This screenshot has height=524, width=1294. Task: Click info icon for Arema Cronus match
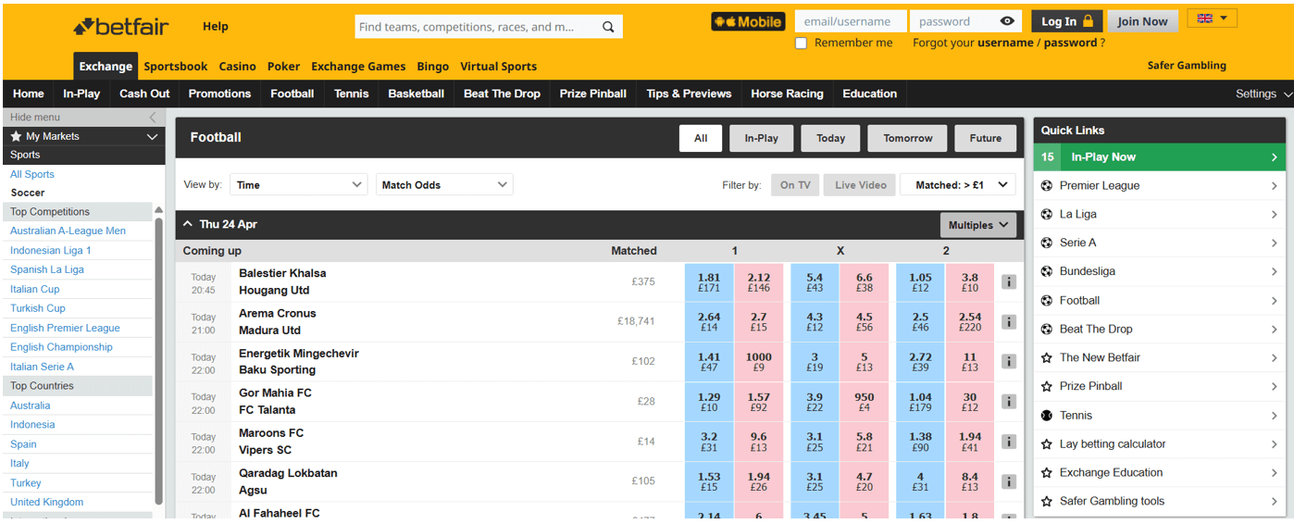(1009, 322)
